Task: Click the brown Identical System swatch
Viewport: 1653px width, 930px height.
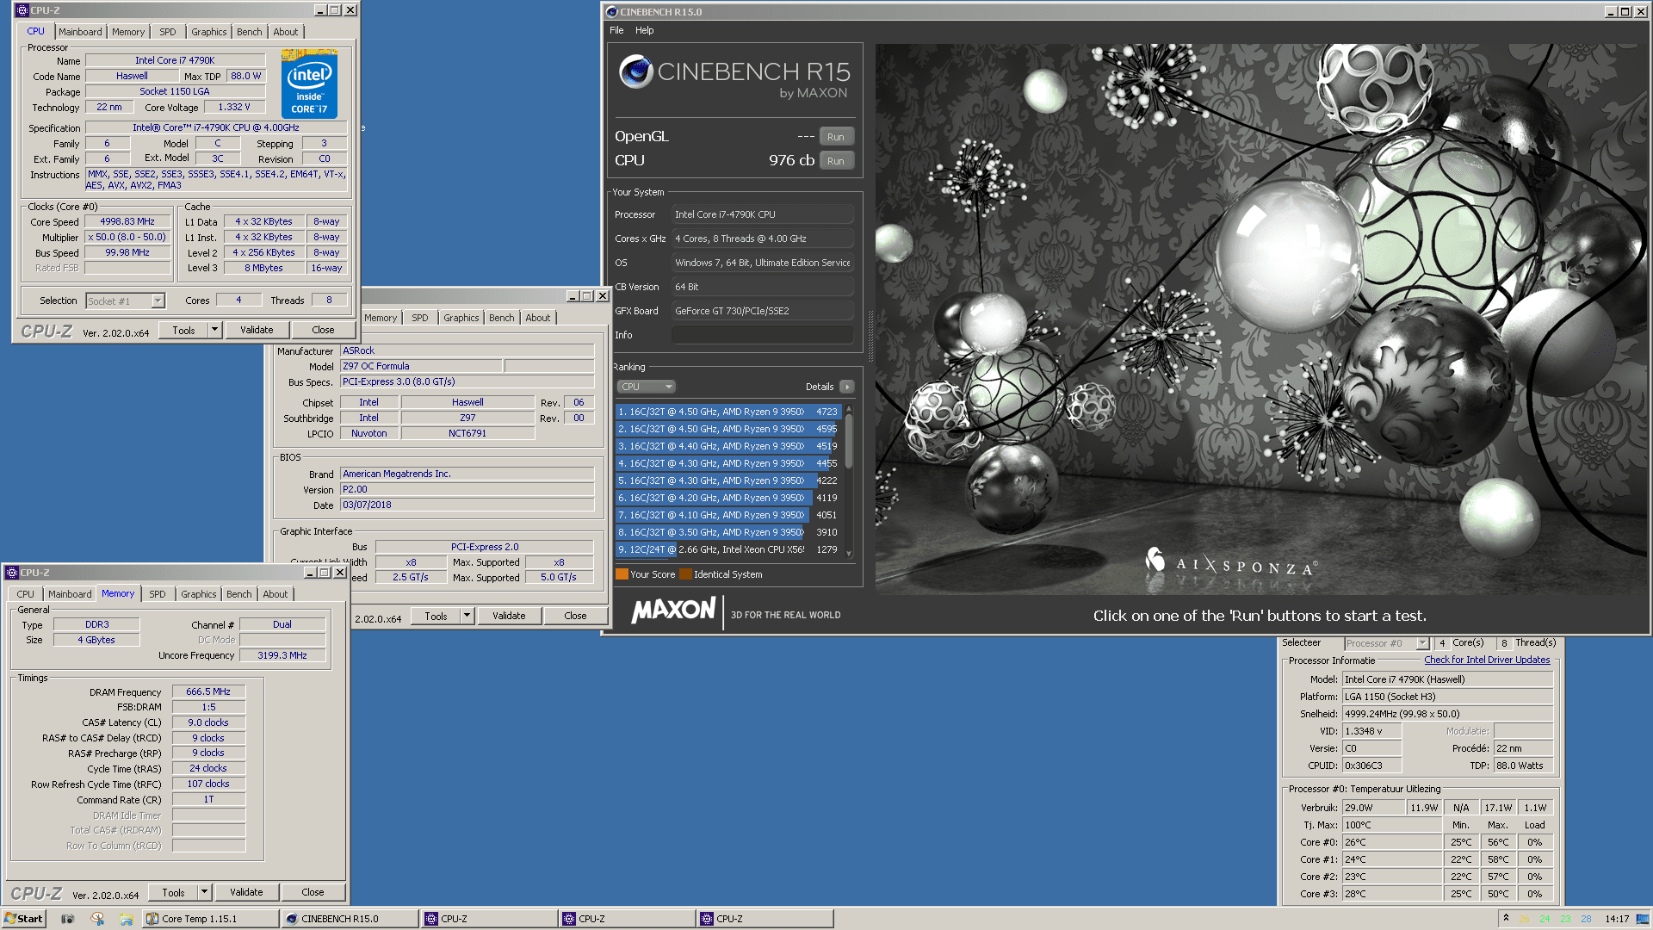Action: [685, 574]
